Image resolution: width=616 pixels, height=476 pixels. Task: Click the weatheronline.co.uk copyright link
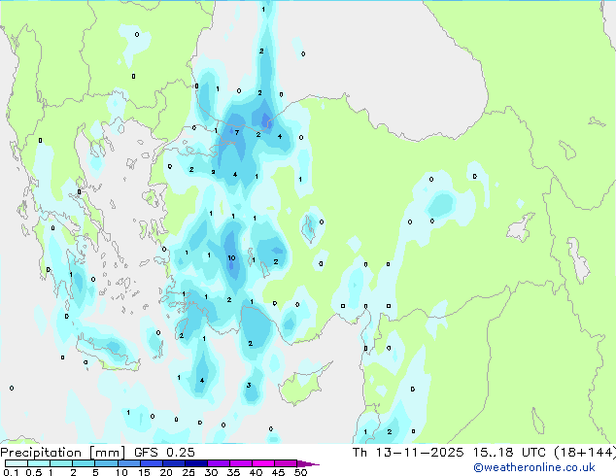click(x=534, y=467)
